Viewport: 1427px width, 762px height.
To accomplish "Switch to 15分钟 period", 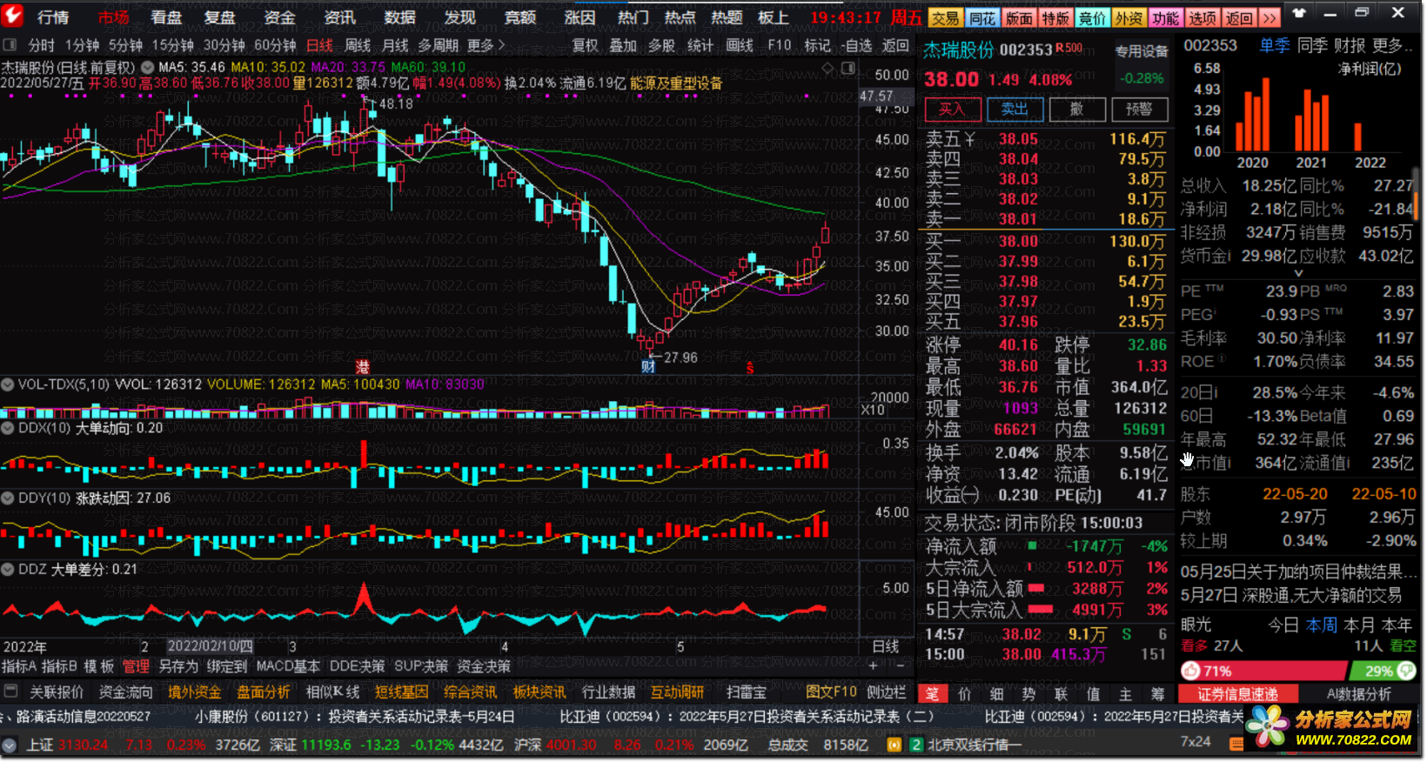I will [x=172, y=45].
